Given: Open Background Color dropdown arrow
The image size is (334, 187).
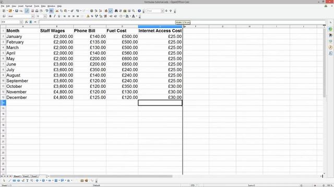Looking at the screenshot, I should tap(130, 16).
